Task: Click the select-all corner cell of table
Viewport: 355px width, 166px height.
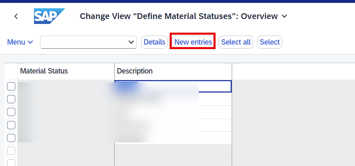Action: point(11,71)
